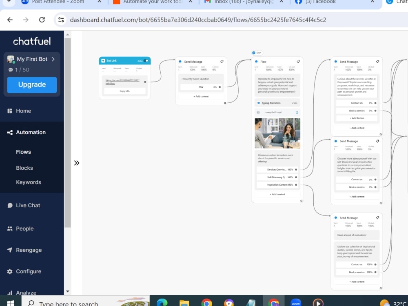Click the Start label above Flow card
The image size is (408, 306).
(x=257, y=53)
